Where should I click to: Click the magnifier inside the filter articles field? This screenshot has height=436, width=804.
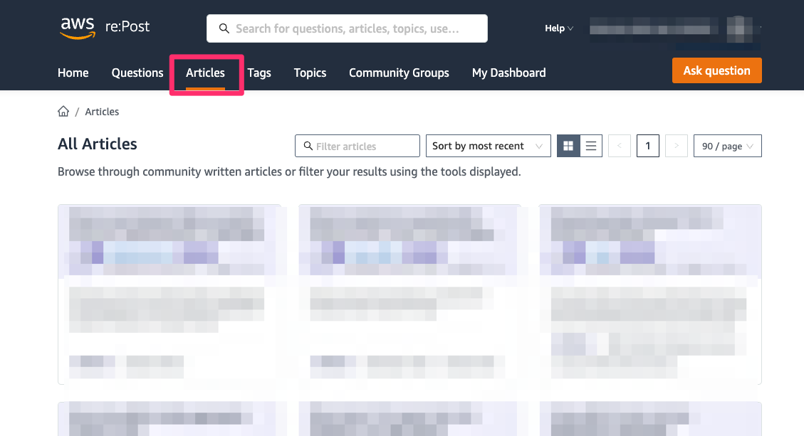pyautogui.click(x=306, y=145)
